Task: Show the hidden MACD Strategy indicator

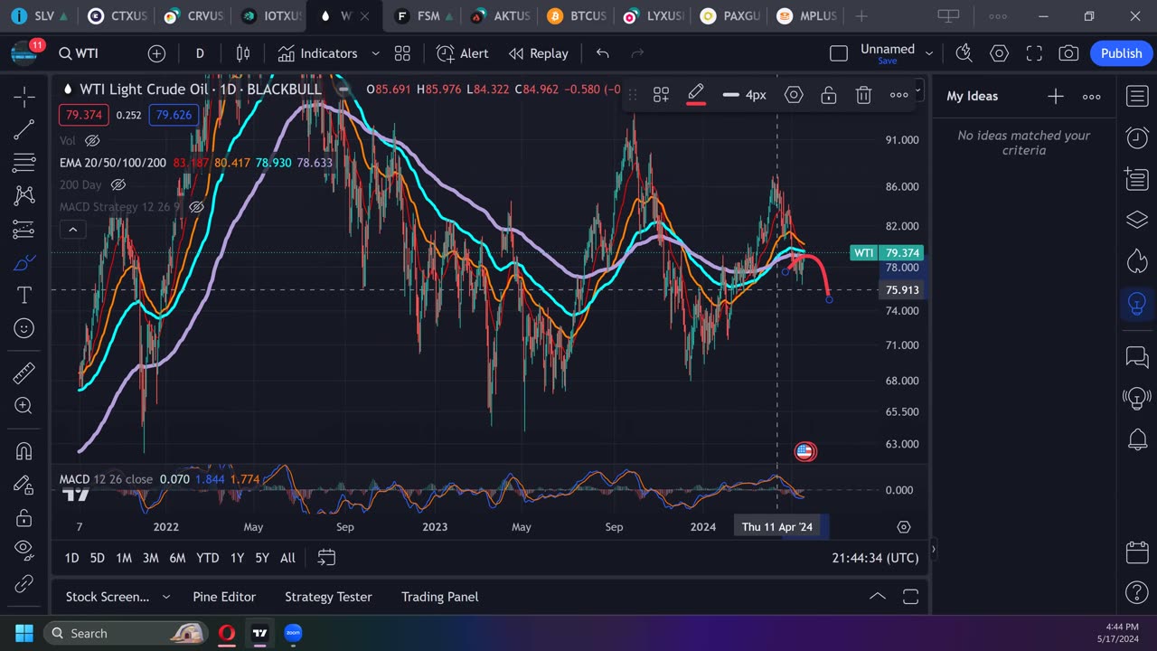Action: point(196,207)
